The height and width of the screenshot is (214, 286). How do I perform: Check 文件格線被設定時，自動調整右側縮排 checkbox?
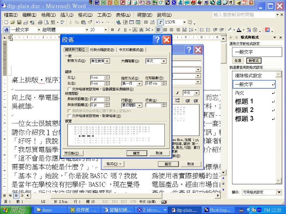(x=69, y=89)
